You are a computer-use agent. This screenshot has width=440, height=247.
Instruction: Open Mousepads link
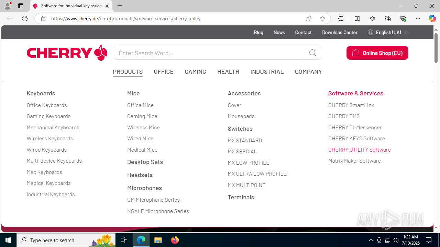tap(241, 116)
